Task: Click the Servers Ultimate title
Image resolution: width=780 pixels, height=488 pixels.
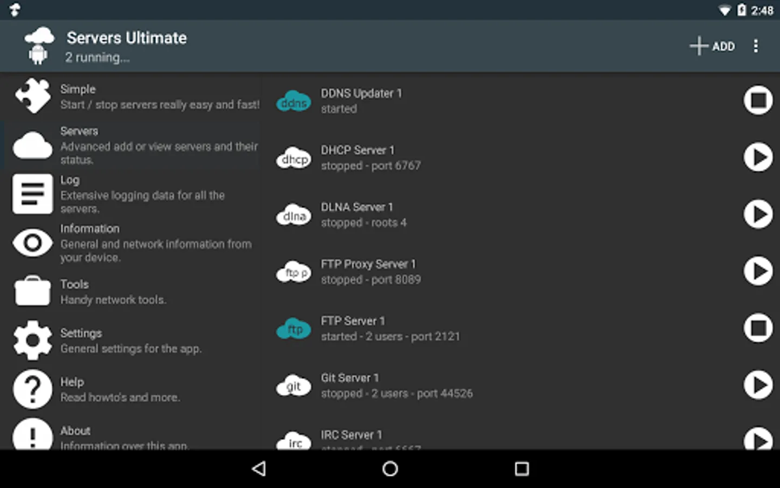Action: tap(127, 37)
